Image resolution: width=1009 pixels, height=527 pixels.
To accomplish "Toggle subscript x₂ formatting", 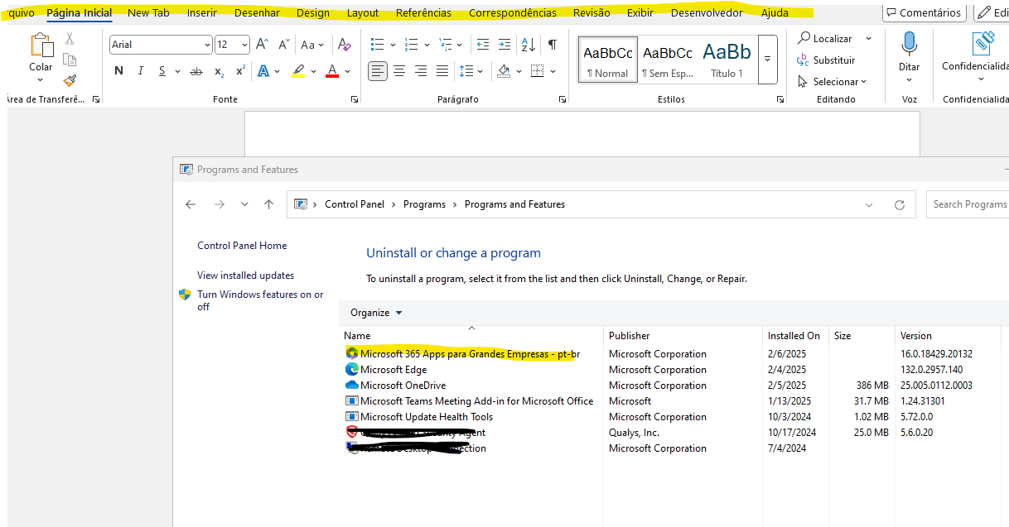I will pyautogui.click(x=219, y=72).
